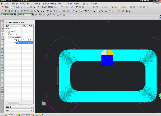Click the pink quadrant on the tool

pos(104,52)
